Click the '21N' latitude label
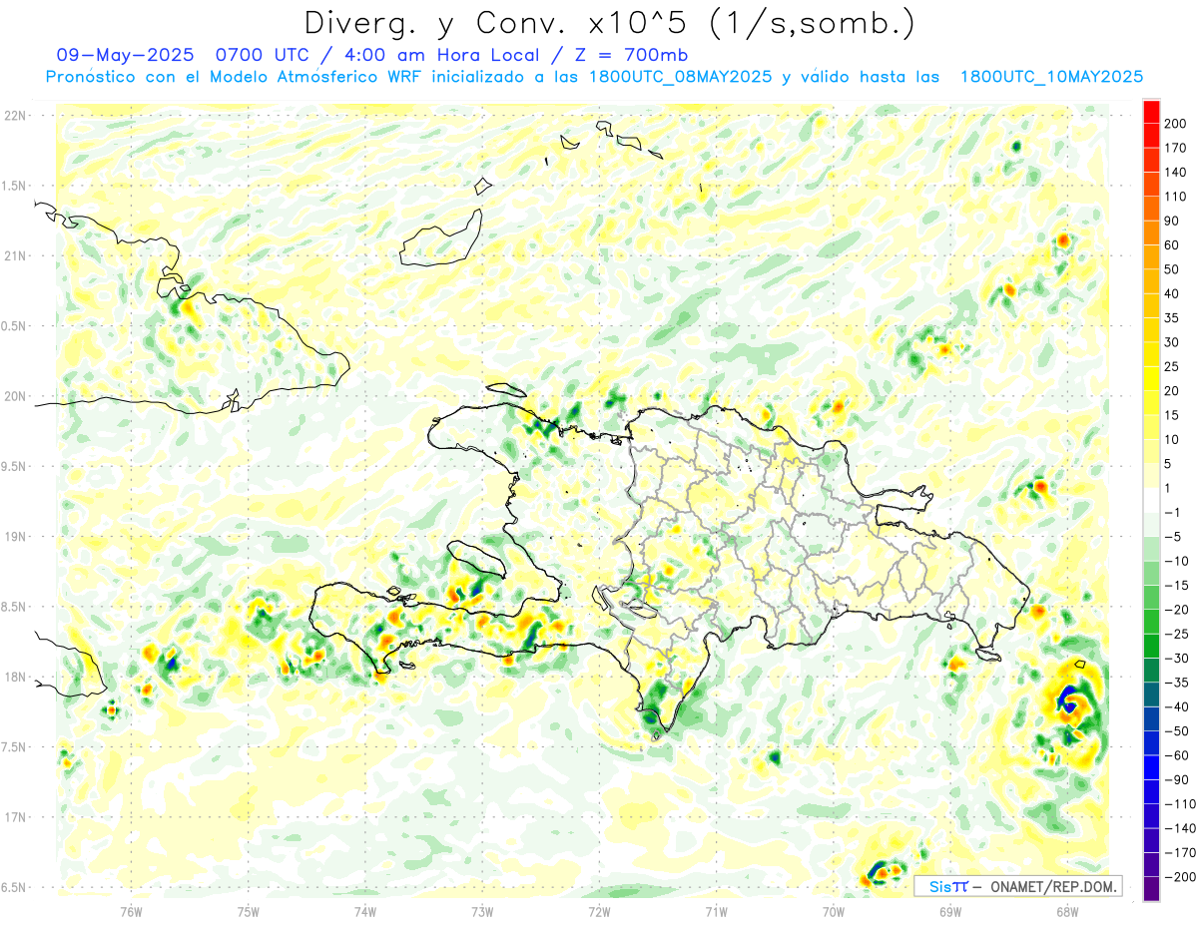This screenshot has height=925, width=1198. (15, 255)
